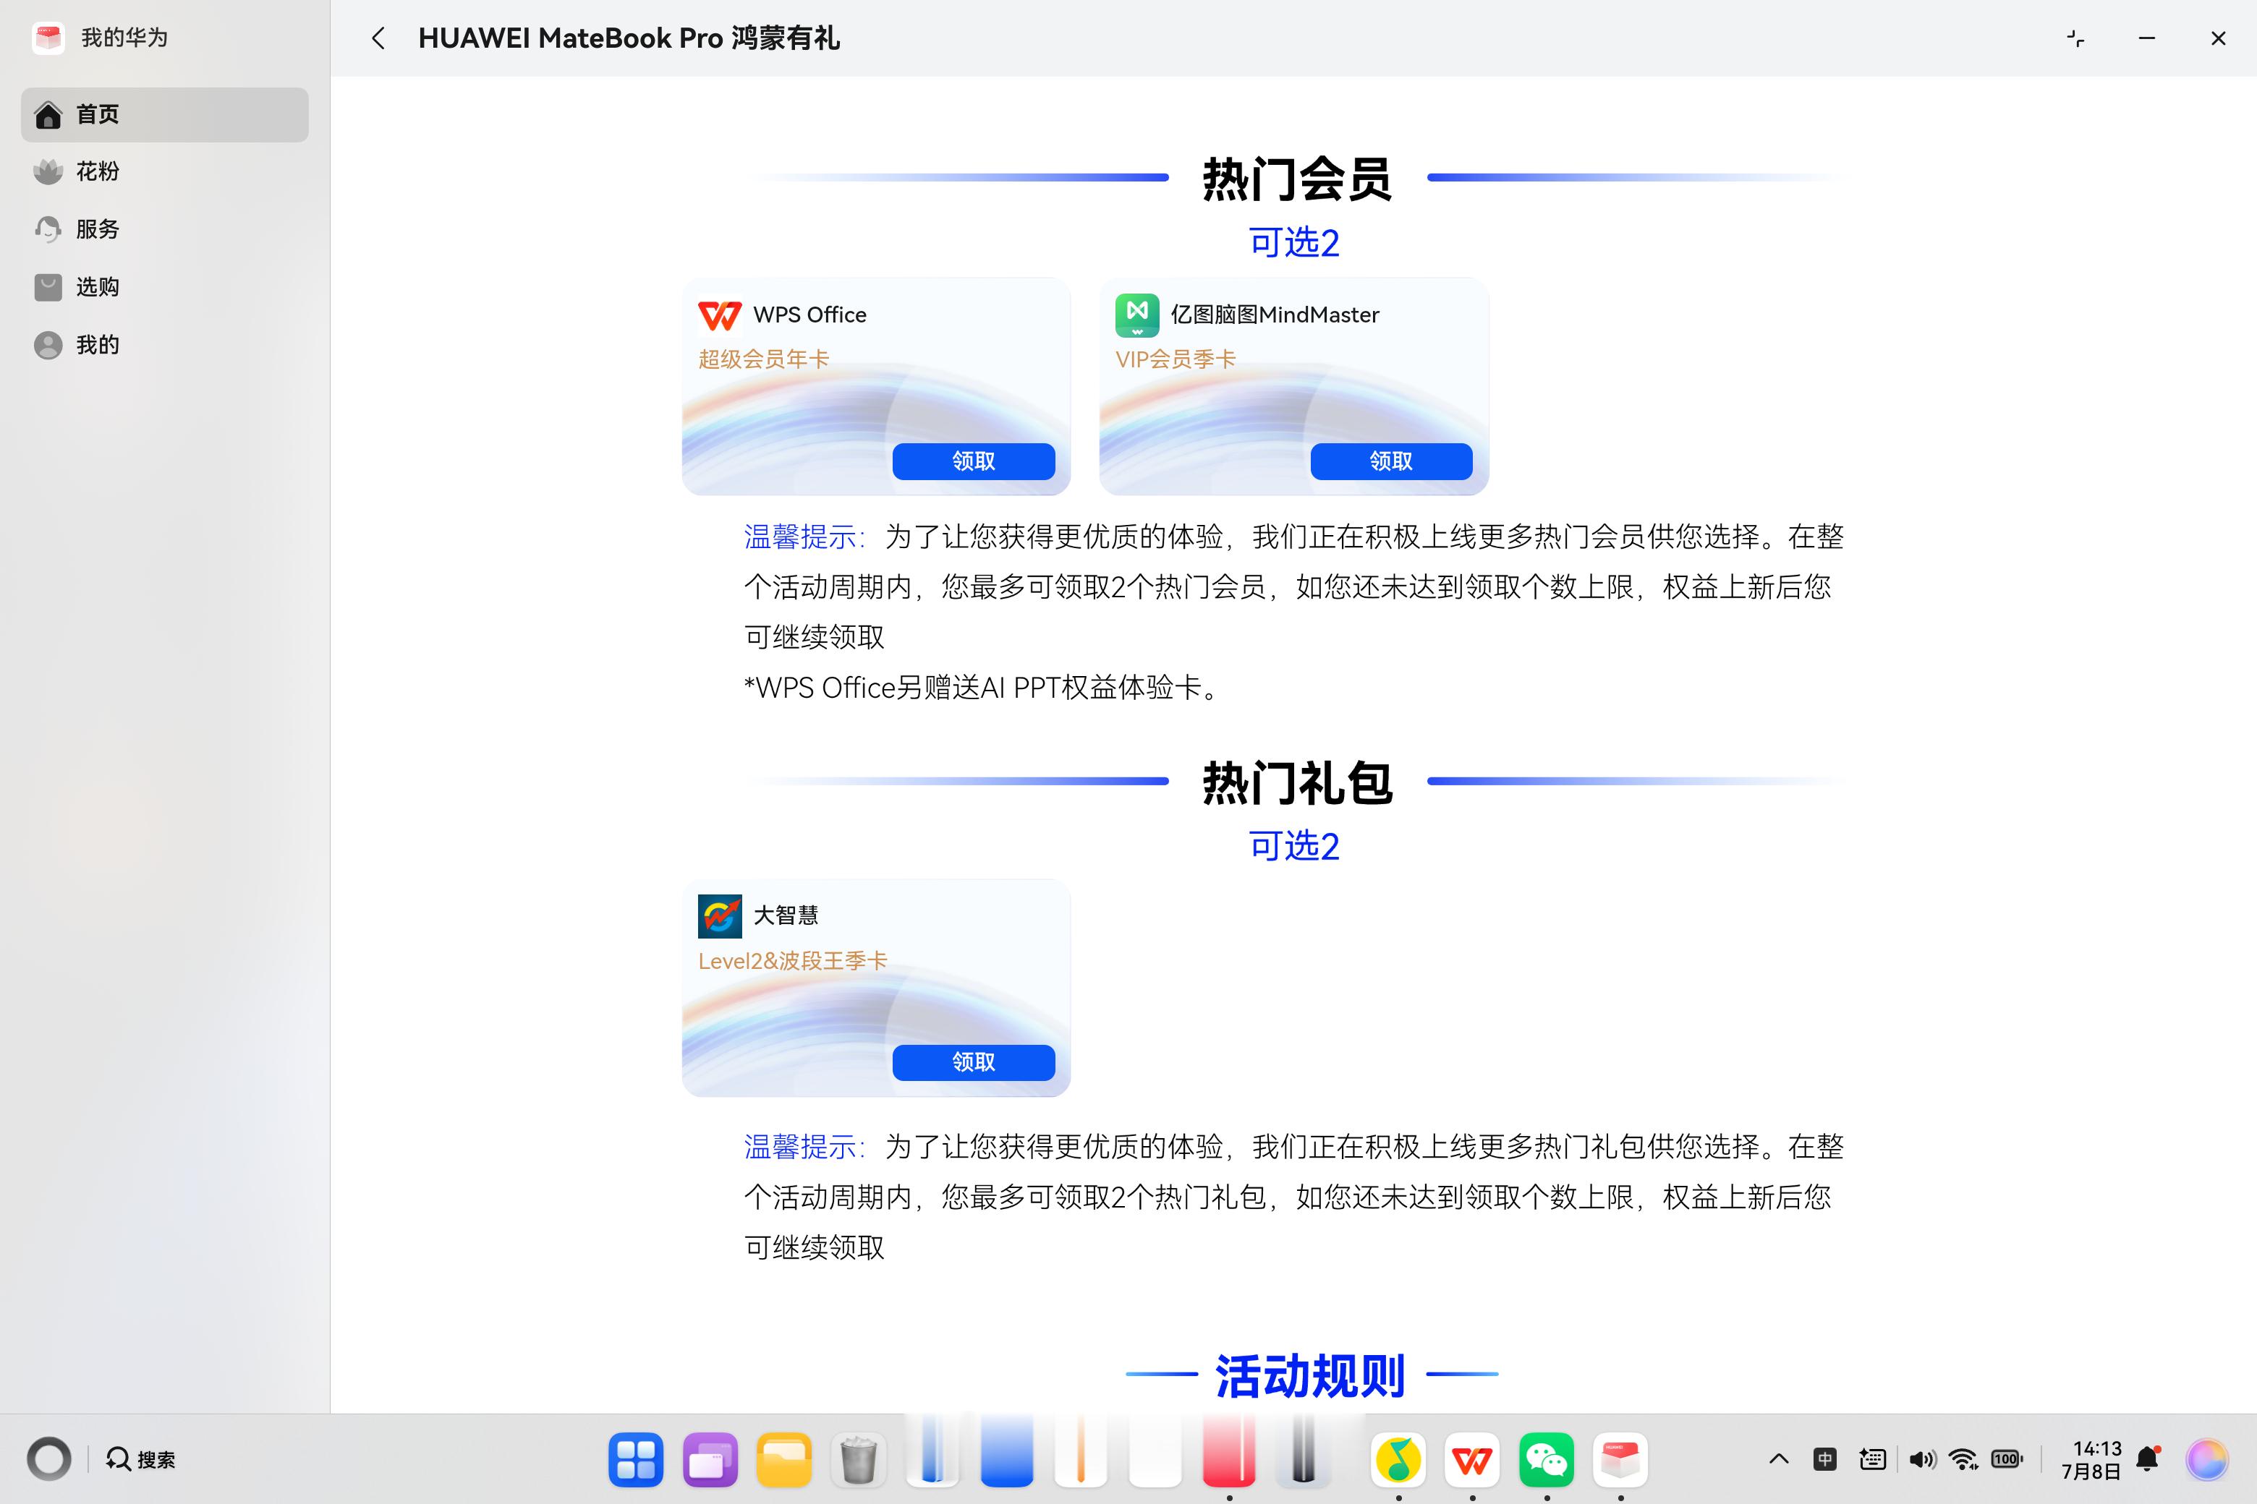Click the MindMaster logo on its card
This screenshot has width=2257, height=1504.
(x=1137, y=315)
